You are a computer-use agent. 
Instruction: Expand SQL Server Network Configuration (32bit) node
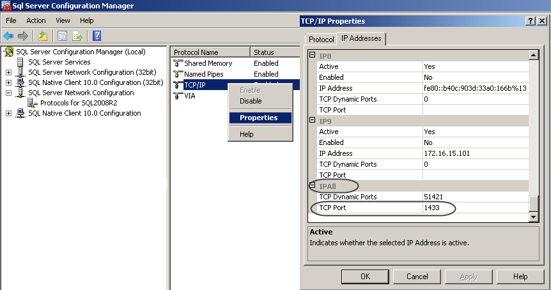8,73
